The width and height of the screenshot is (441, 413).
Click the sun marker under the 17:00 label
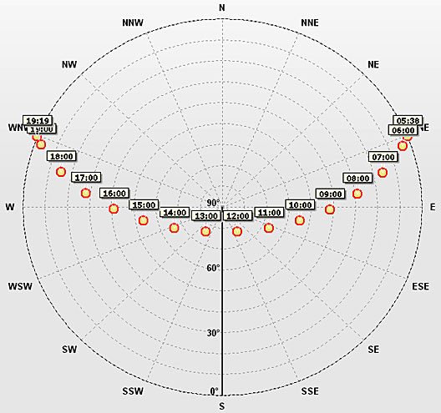(86, 193)
